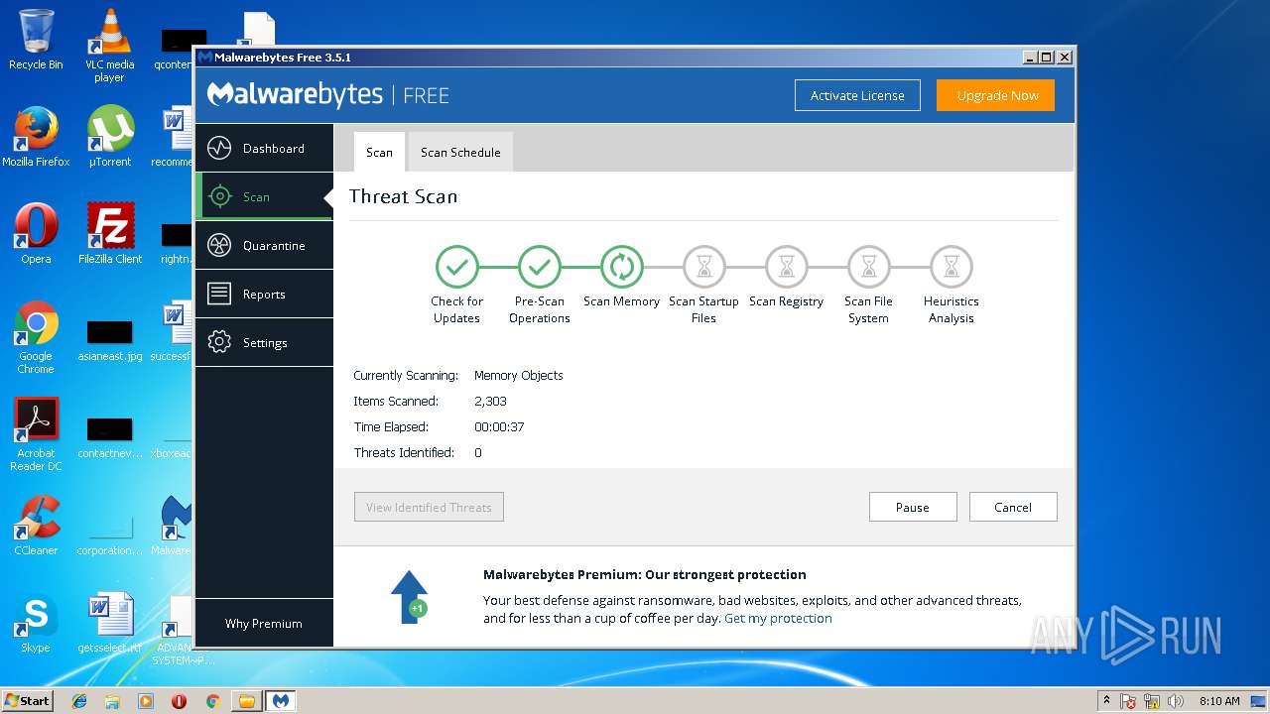The image size is (1270, 714).
Task: Select the FileZilla Client desktop icon
Action: [109, 234]
